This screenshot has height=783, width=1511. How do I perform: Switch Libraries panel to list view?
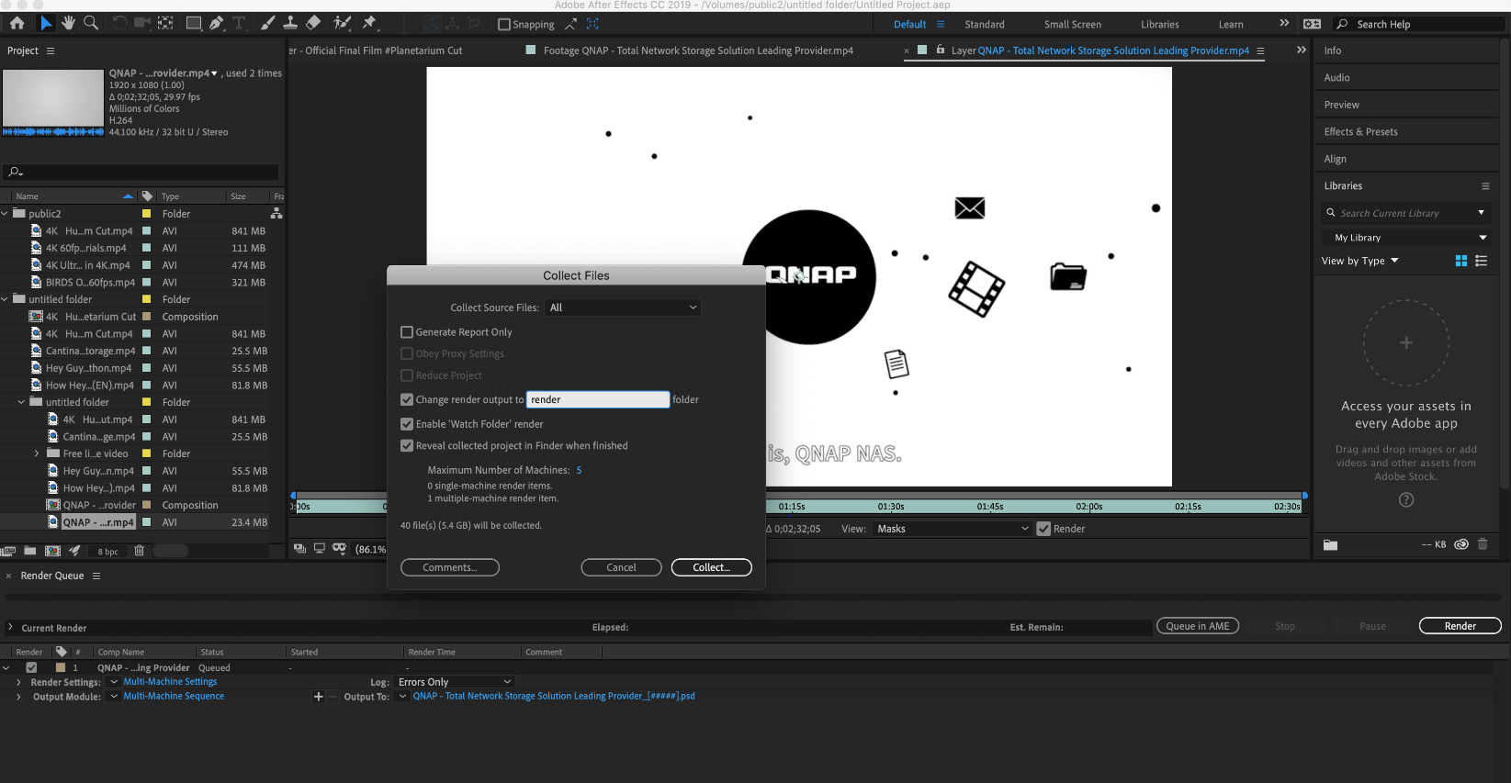[1481, 261]
